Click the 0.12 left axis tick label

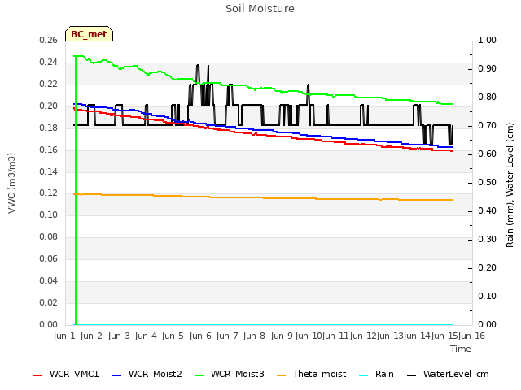tap(49, 193)
